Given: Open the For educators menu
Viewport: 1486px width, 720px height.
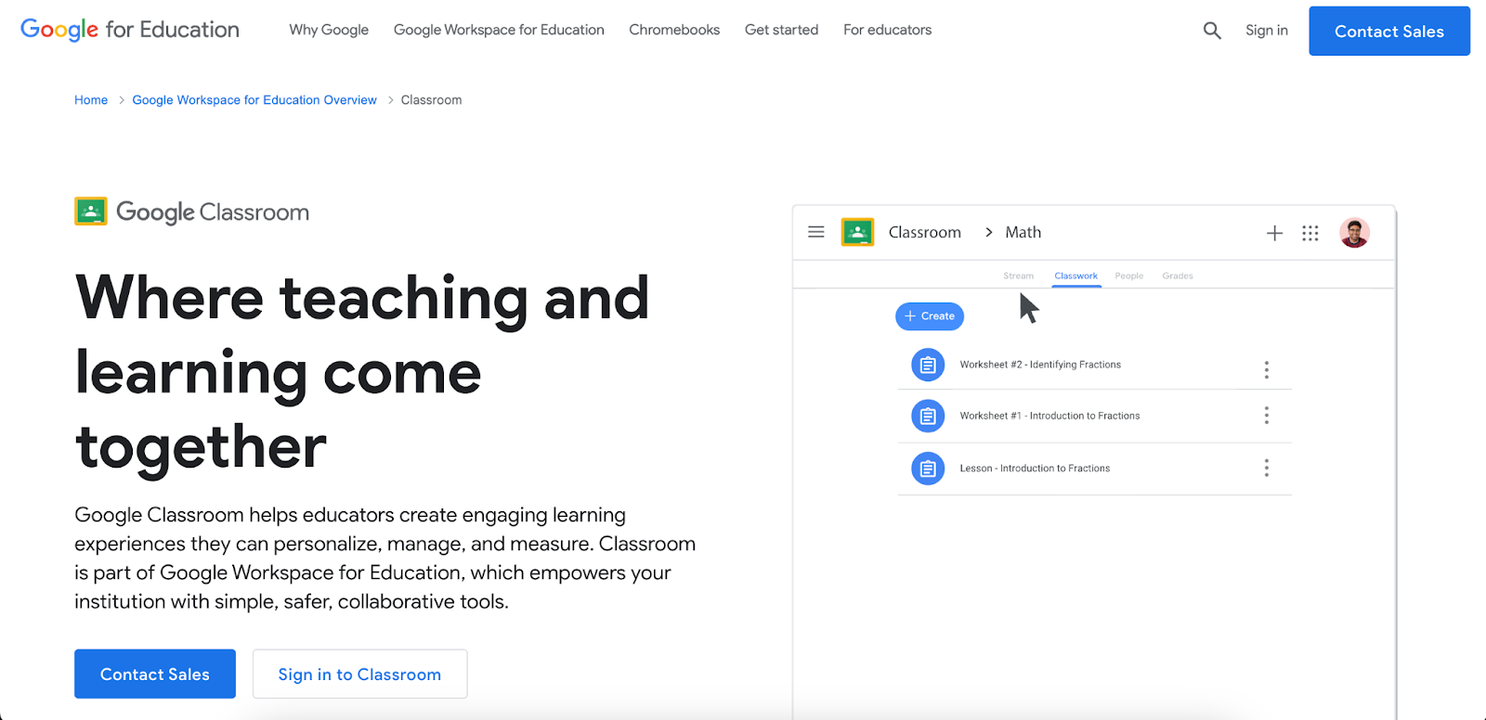Looking at the screenshot, I should pos(887,30).
